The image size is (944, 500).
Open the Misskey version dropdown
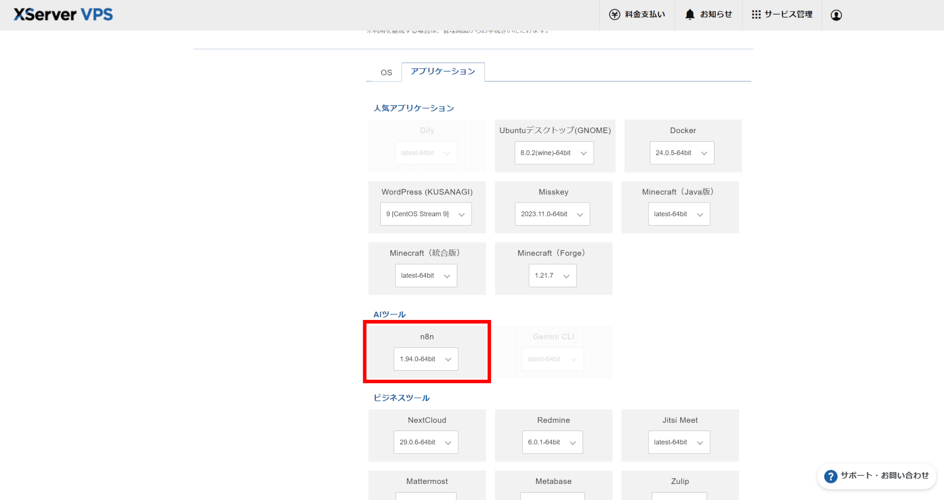point(552,214)
